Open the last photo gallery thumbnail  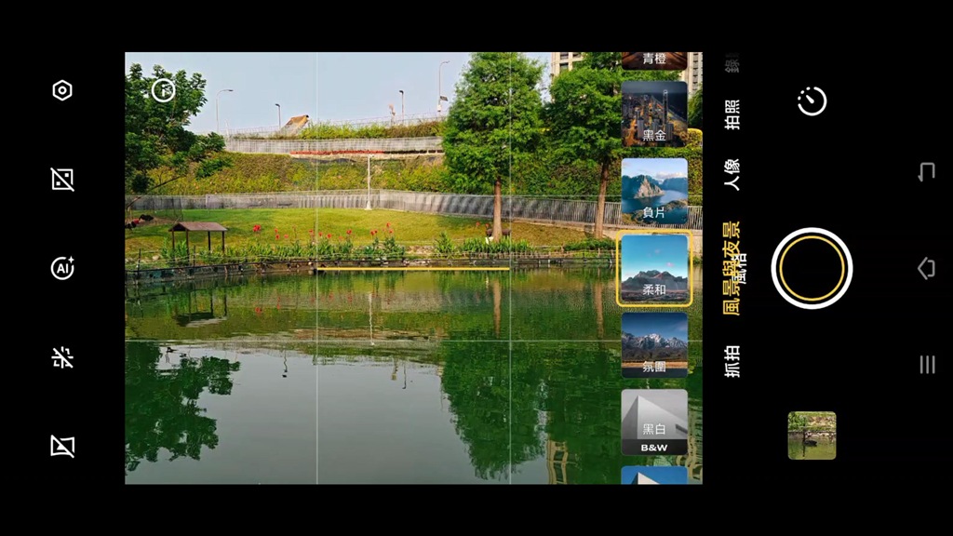[x=812, y=435]
